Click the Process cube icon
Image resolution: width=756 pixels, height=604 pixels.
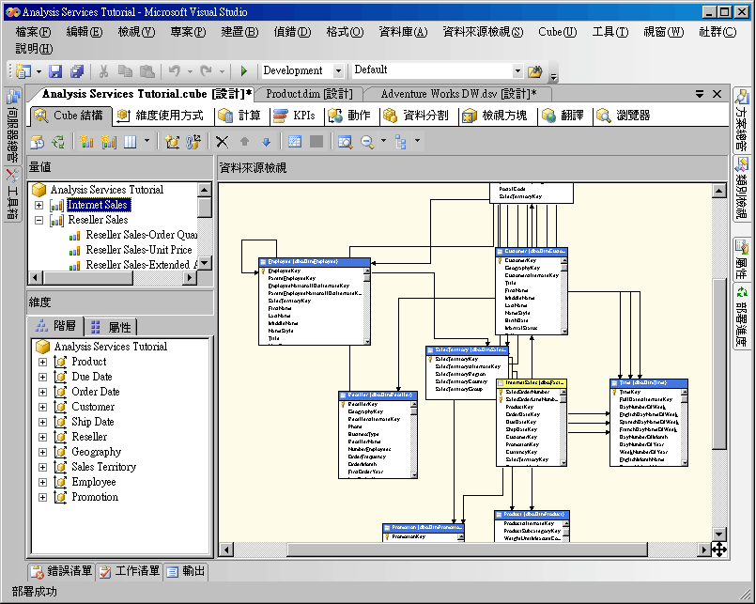click(38, 142)
